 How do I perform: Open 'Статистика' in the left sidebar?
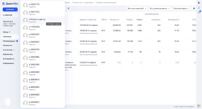[8, 50]
